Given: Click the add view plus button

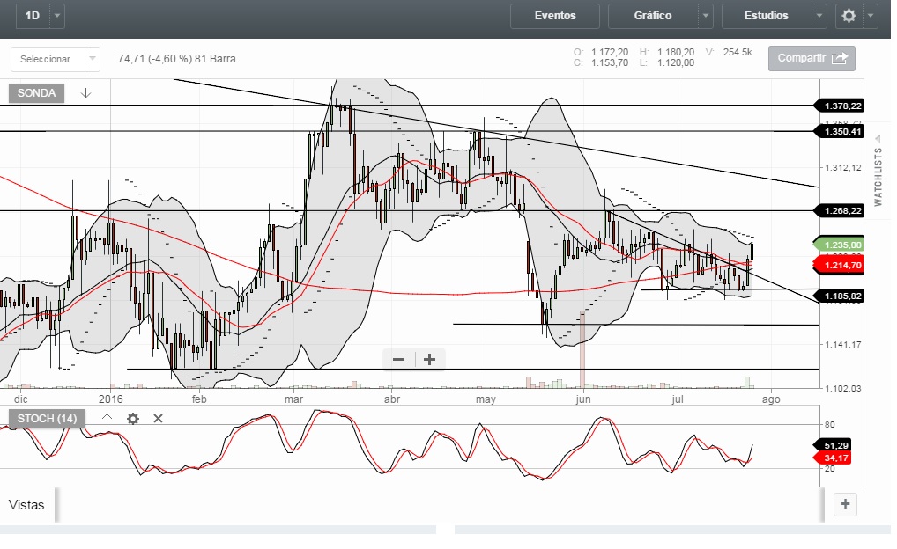Looking at the screenshot, I should coord(845,504).
